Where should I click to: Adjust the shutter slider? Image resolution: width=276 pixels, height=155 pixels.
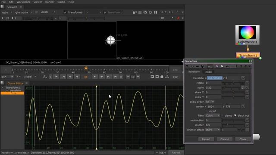point(233,125)
